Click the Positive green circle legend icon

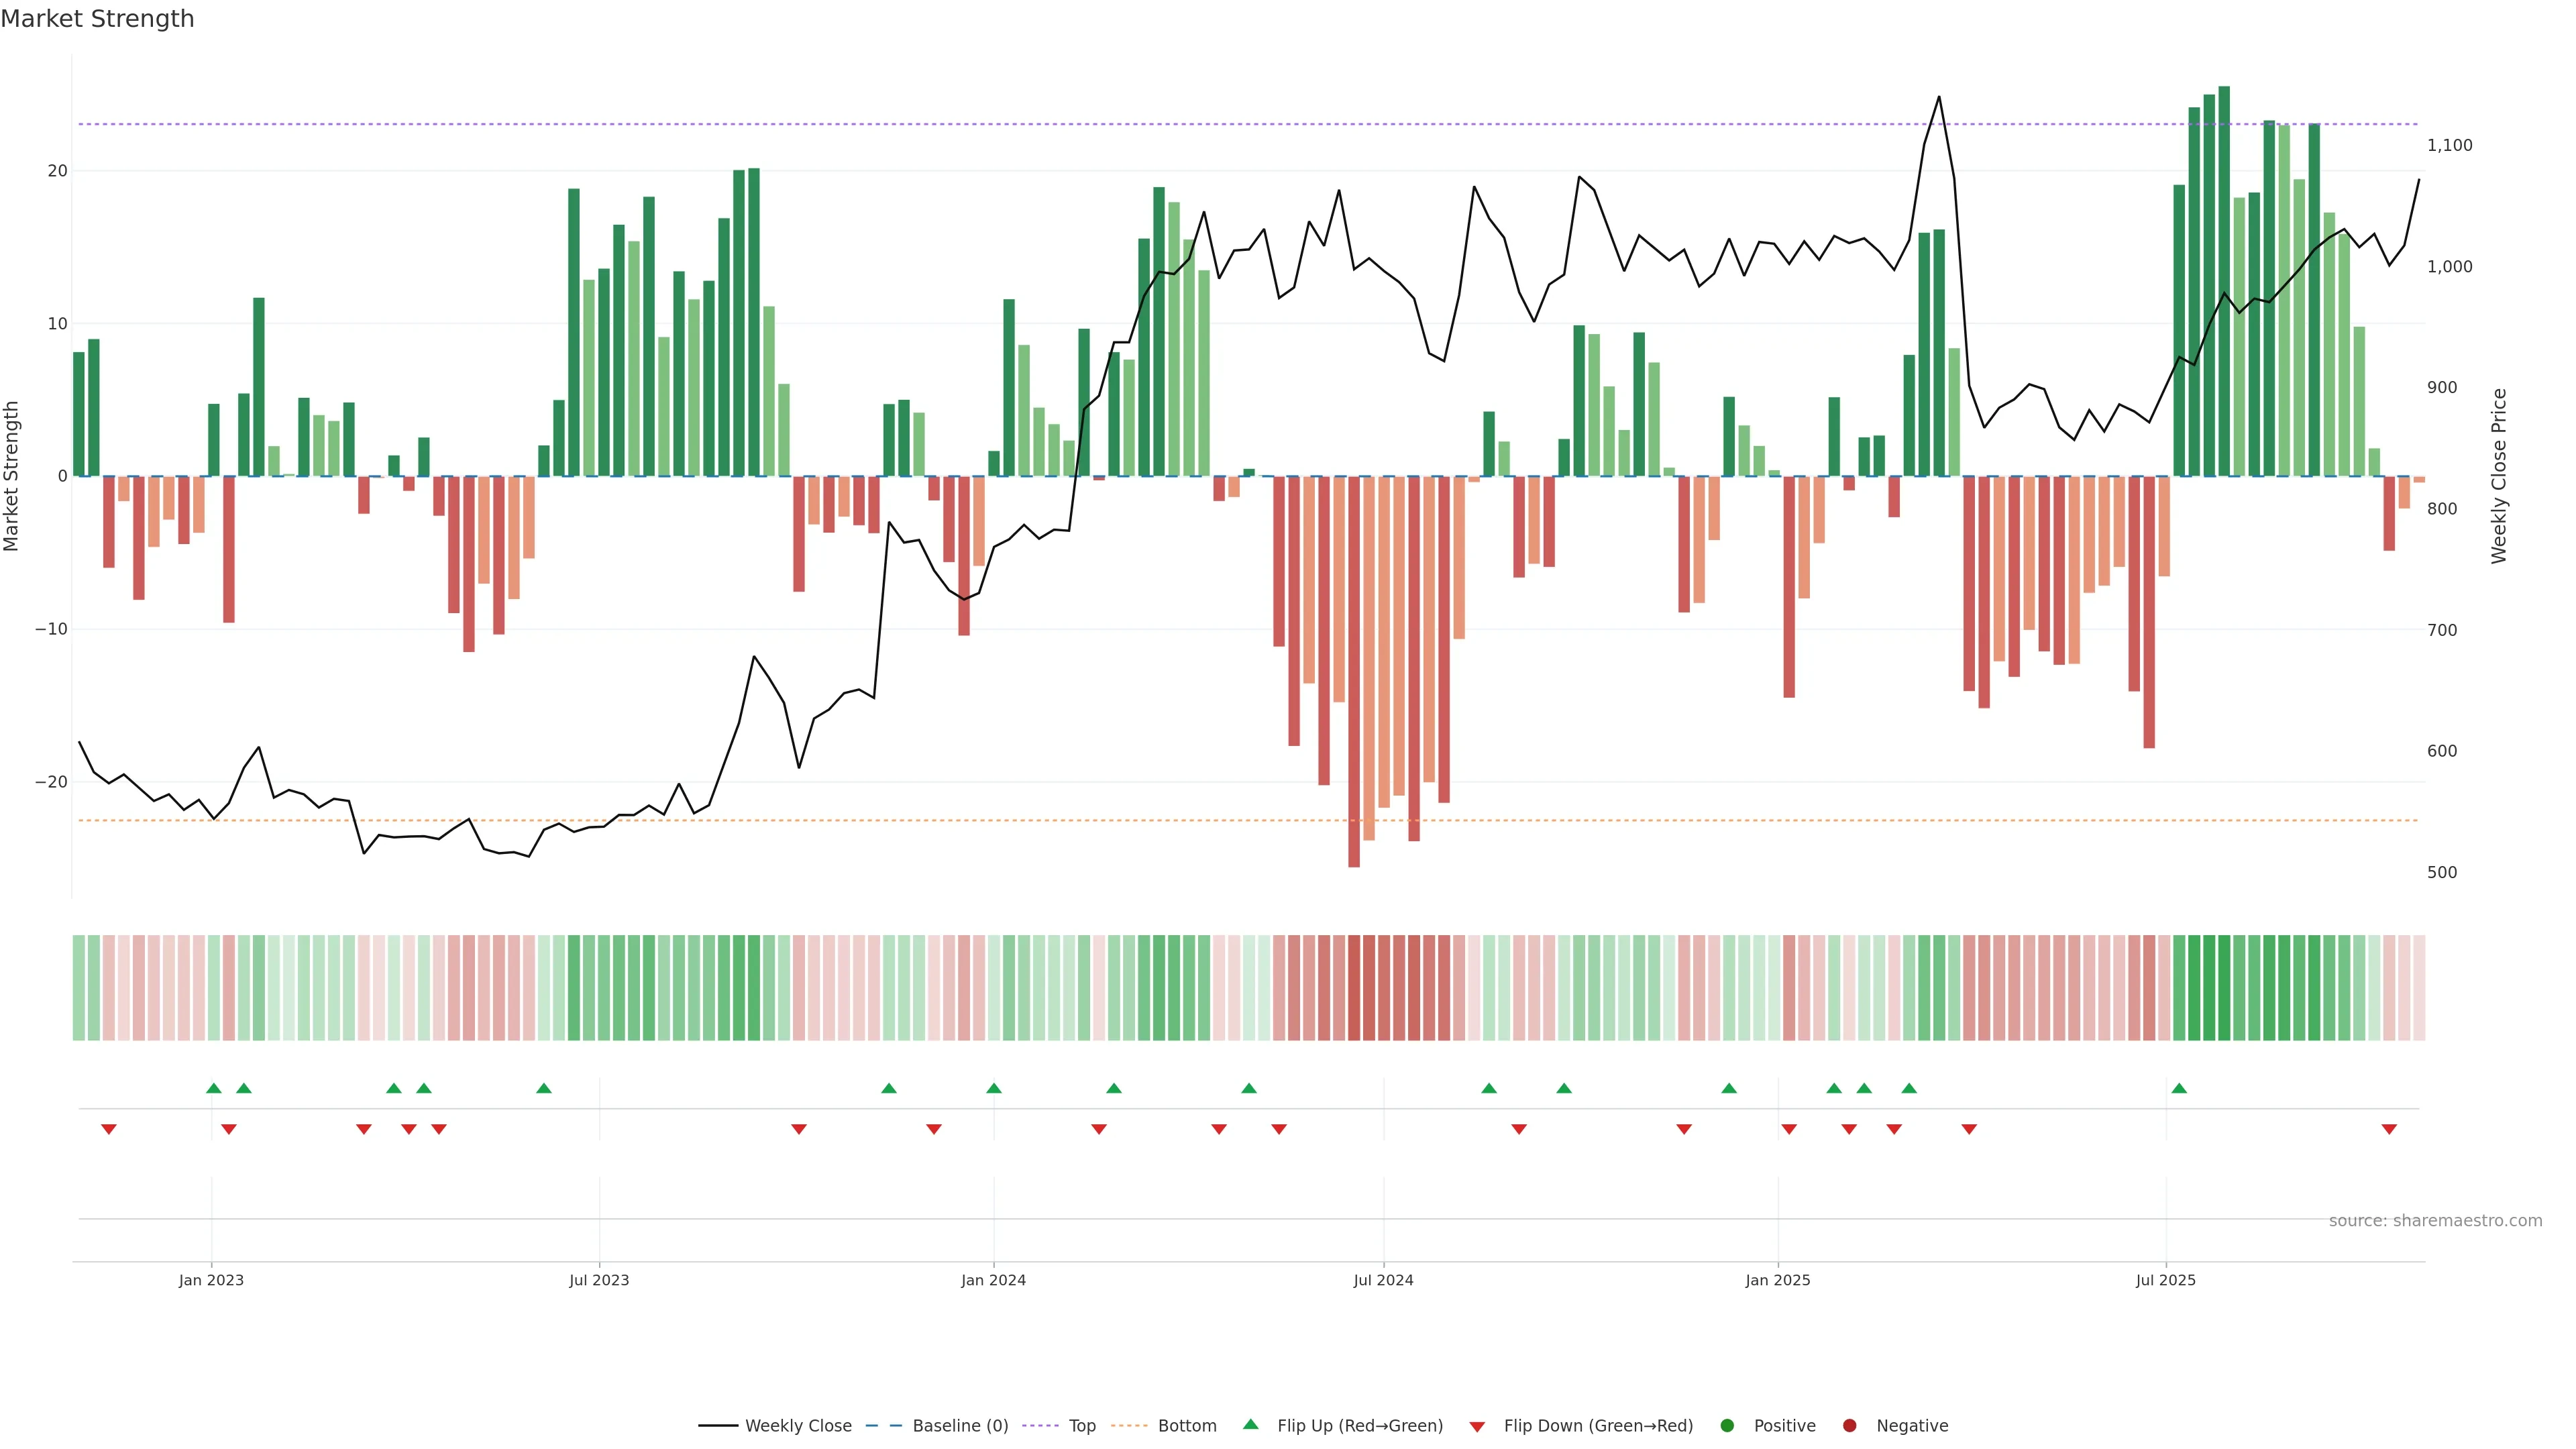(x=1727, y=1426)
